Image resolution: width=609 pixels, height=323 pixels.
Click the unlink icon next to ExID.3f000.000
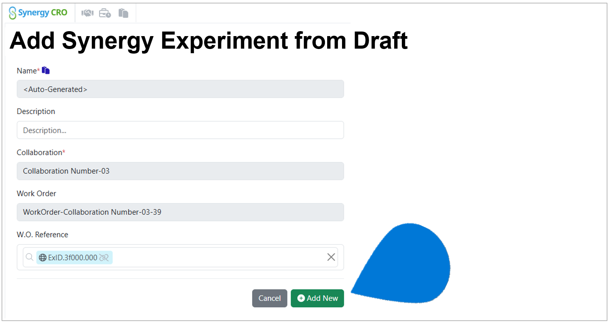click(104, 258)
